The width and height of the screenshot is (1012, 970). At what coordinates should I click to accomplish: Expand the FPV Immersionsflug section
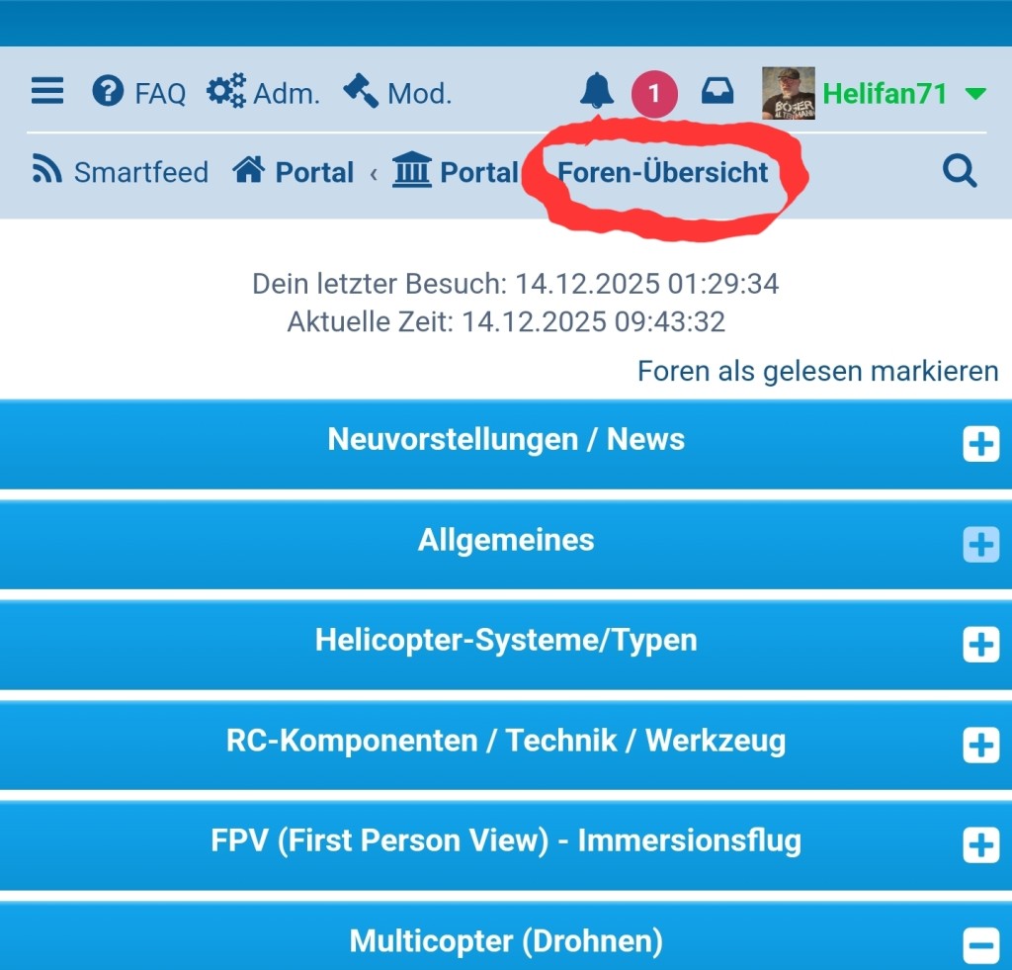(980, 845)
